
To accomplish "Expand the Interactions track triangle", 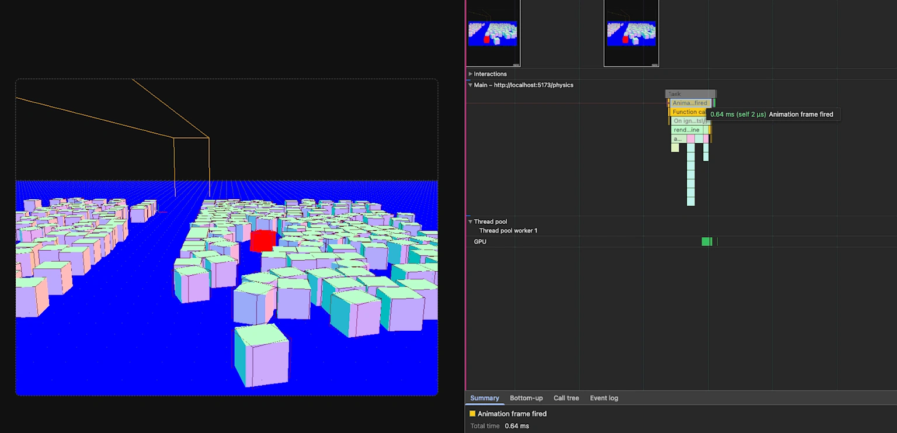I will [x=470, y=74].
